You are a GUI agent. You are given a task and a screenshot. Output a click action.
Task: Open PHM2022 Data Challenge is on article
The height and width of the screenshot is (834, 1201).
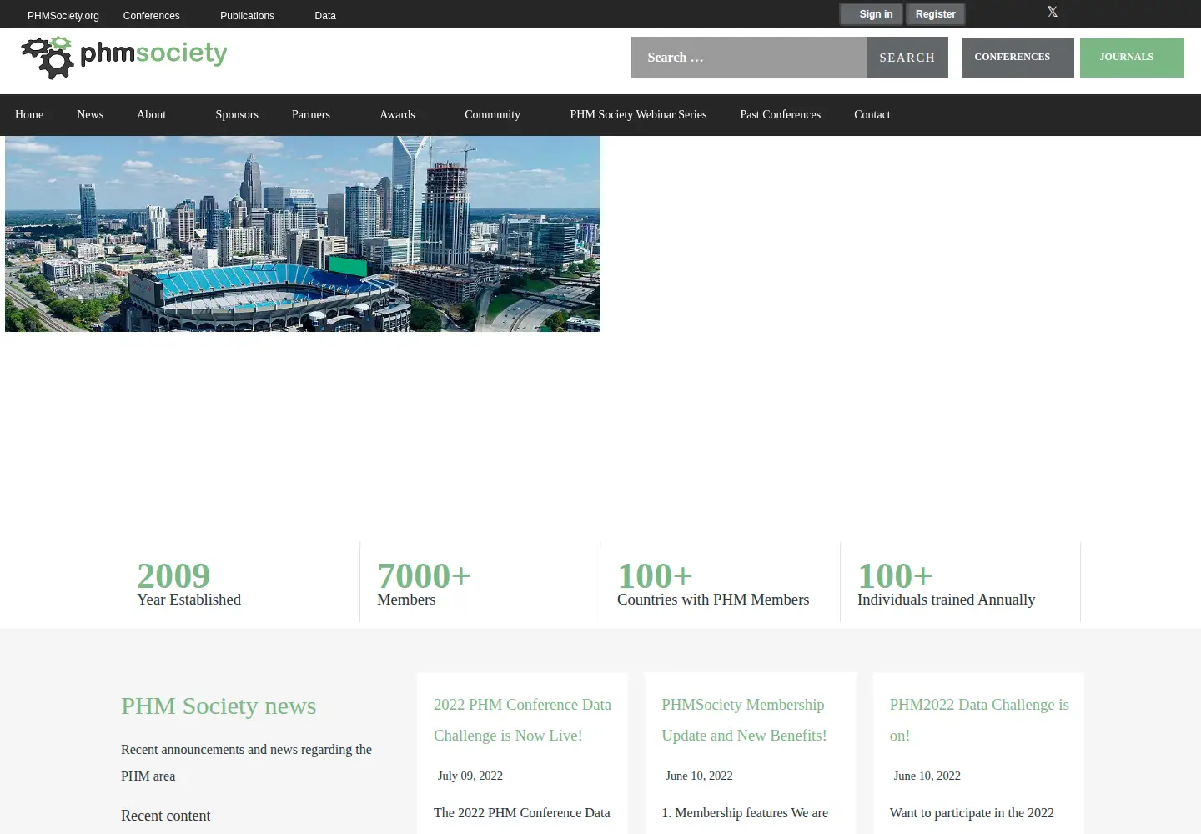pos(979,720)
